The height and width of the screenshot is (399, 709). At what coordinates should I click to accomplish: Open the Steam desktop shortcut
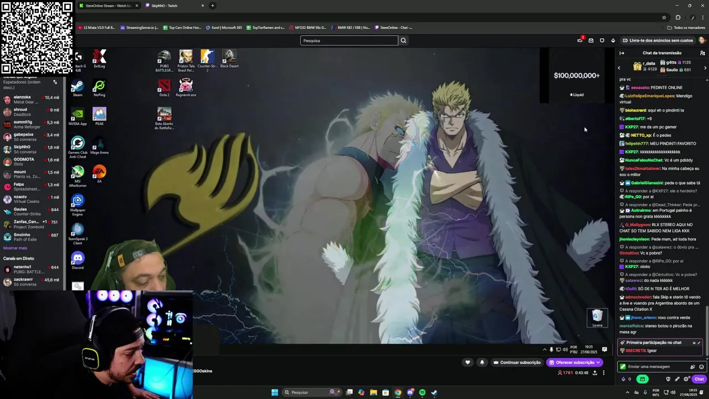pos(78,89)
